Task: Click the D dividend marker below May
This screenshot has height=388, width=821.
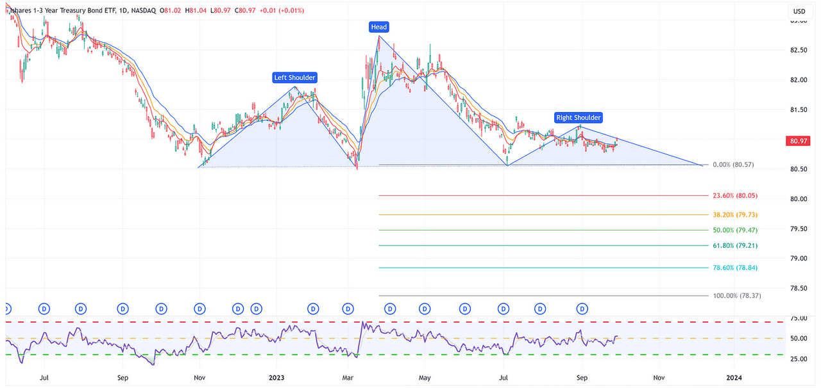Action: tap(424, 308)
